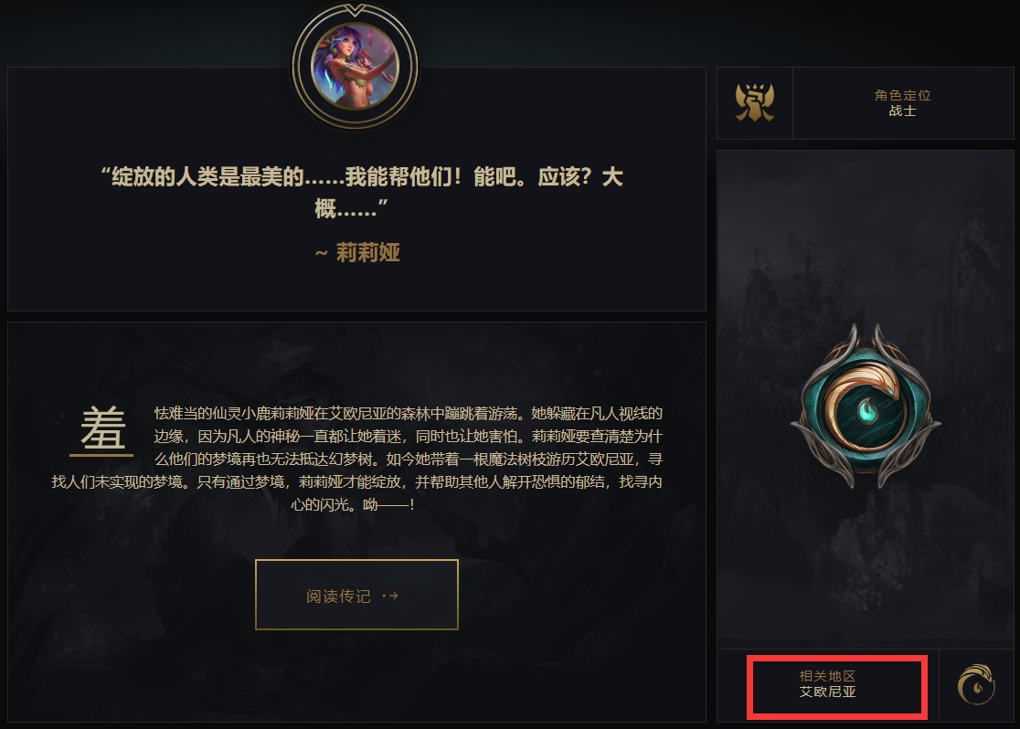
Task: Click the gold underline beneath 羞
Action: (x=101, y=455)
